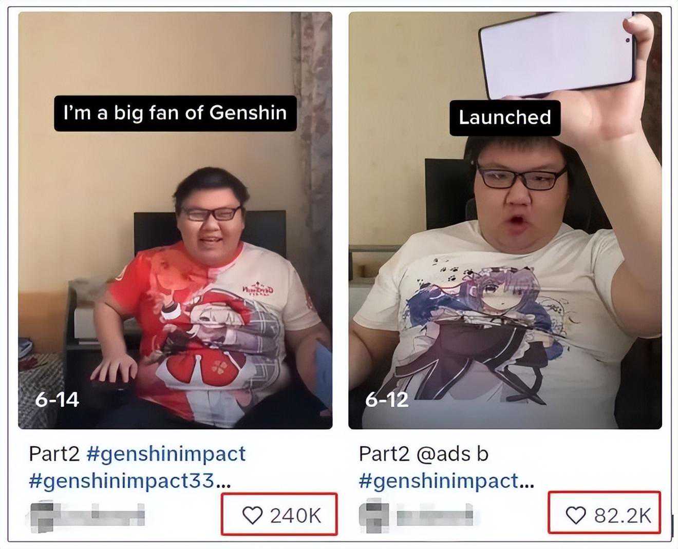Click the 240K like count

296,515
